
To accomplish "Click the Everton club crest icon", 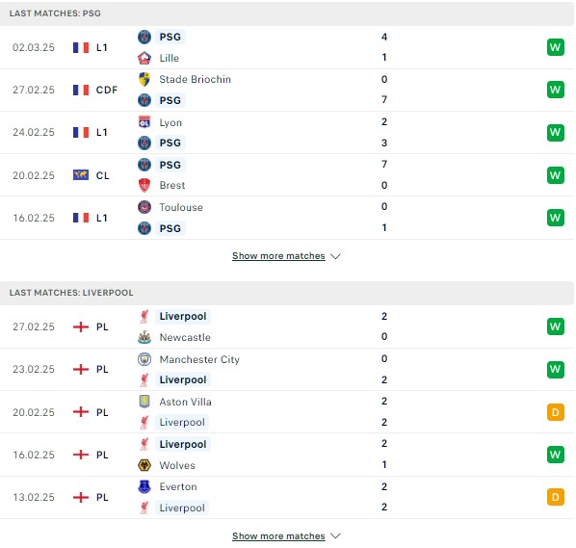I will pyautogui.click(x=144, y=486).
